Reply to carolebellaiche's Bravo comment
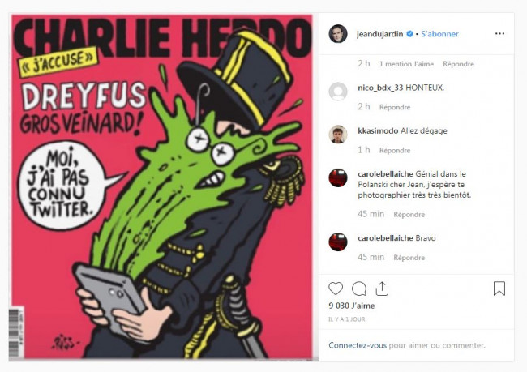The image size is (527, 372). click(409, 258)
